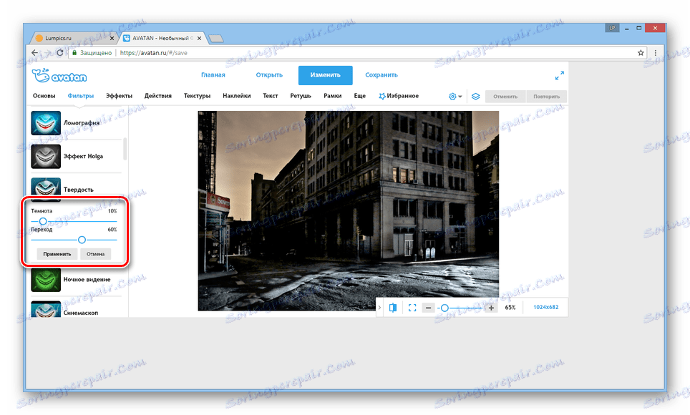Screen dimensions: 690x415
Task: Click the zoom level slider handle
Action: 444,308
